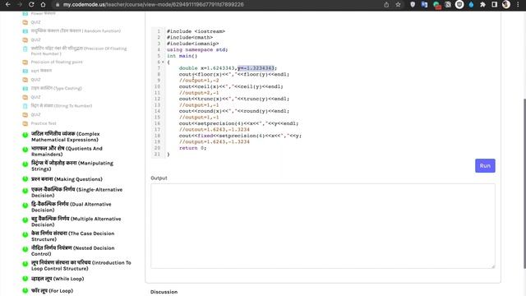
Task: Open the Power function lesson row
Action: [43, 13]
